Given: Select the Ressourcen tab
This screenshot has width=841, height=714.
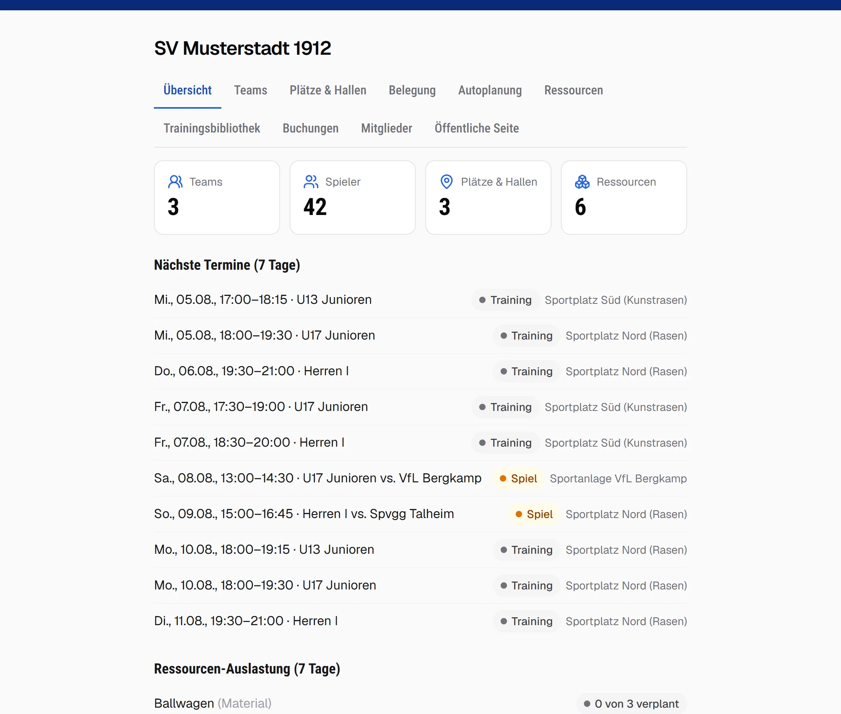Looking at the screenshot, I should 574,90.
